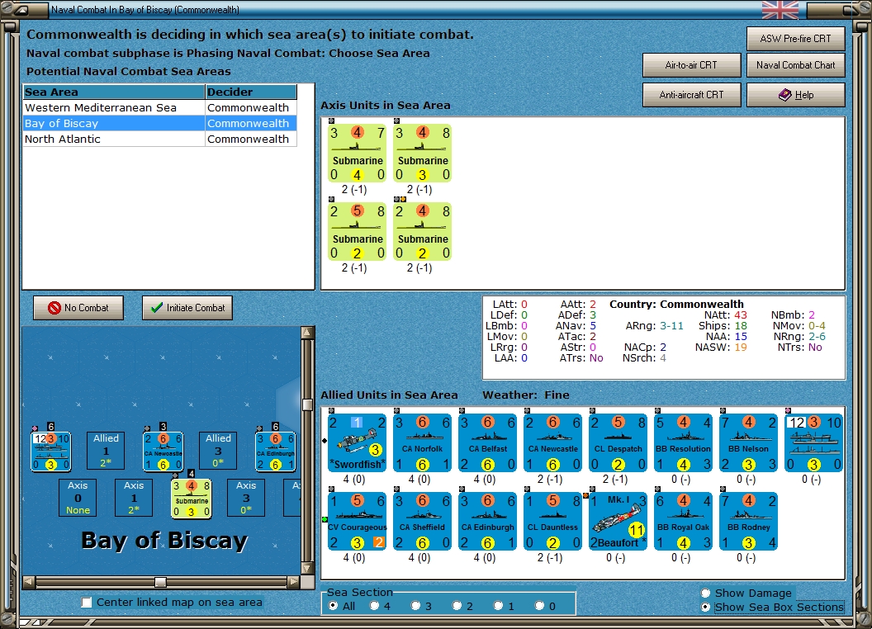Open the Air-to-air CRT

[691, 65]
